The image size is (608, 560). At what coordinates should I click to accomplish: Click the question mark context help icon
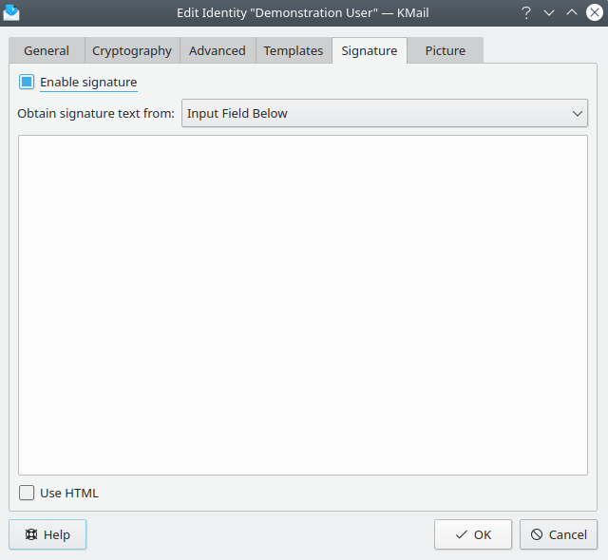(x=526, y=13)
